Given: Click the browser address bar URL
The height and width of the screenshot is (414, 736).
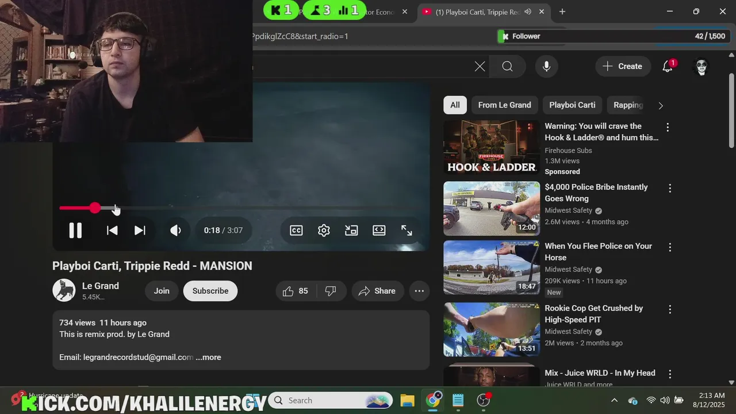Looking at the screenshot, I should 300,36.
